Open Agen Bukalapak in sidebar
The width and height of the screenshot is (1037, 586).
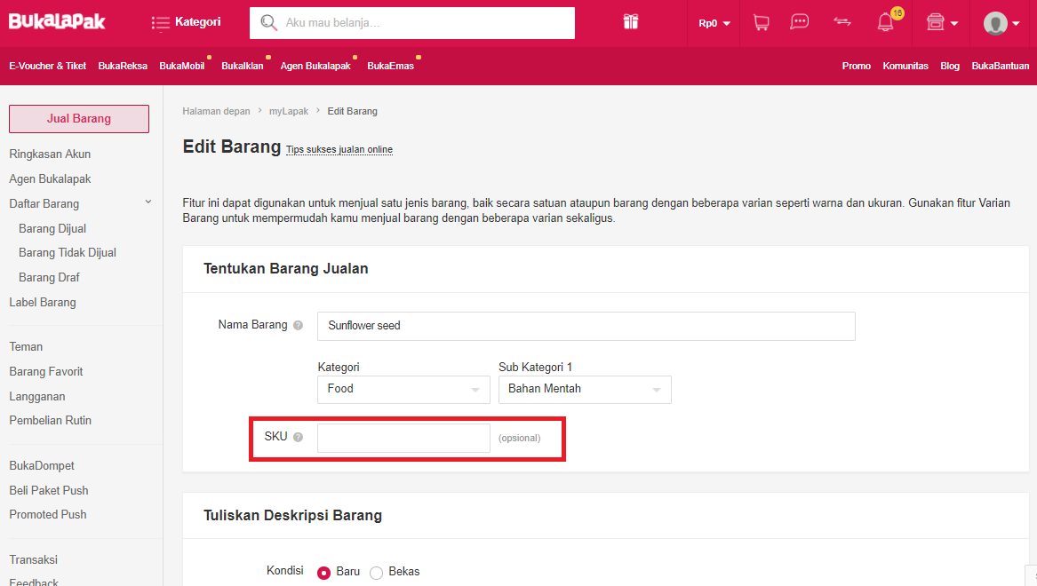click(x=51, y=179)
